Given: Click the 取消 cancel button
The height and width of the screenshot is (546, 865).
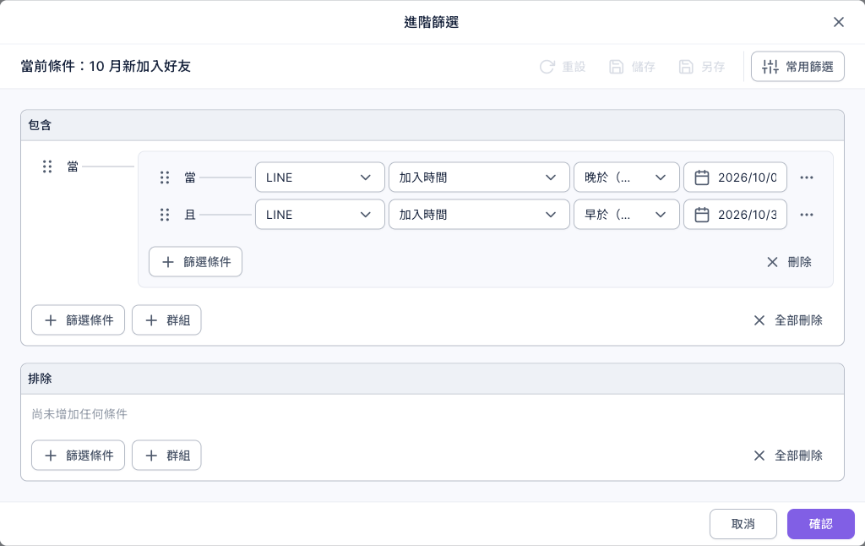Looking at the screenshot, I should [x=743, y=524].
